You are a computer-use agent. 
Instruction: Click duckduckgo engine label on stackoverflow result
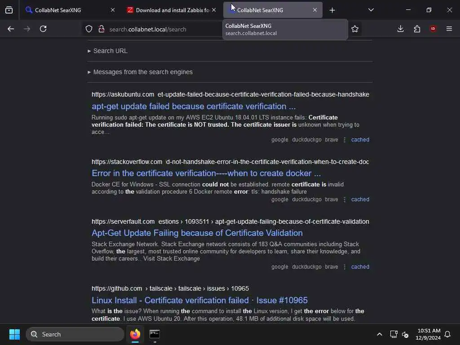pos(306,199)
